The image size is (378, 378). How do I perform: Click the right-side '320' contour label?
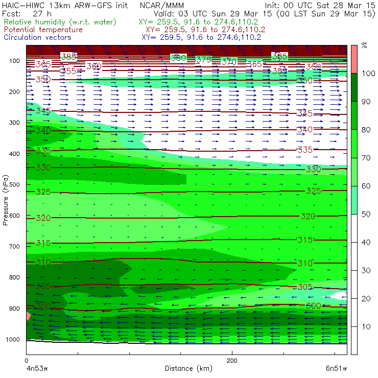point(308,216)
